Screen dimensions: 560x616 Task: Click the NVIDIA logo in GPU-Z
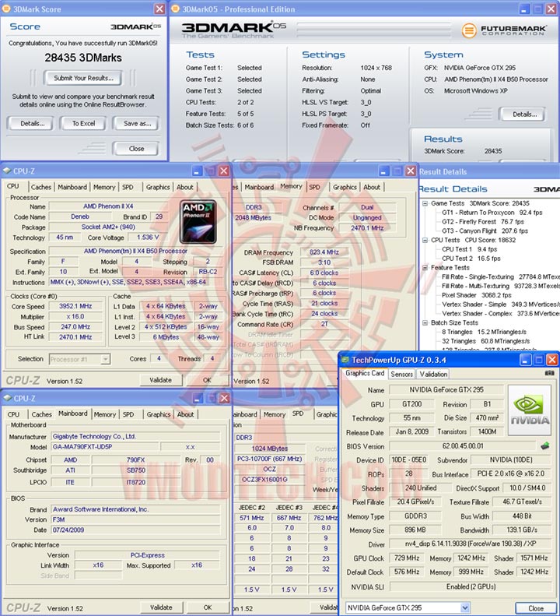pyautogui.click(x=530, y=410)
